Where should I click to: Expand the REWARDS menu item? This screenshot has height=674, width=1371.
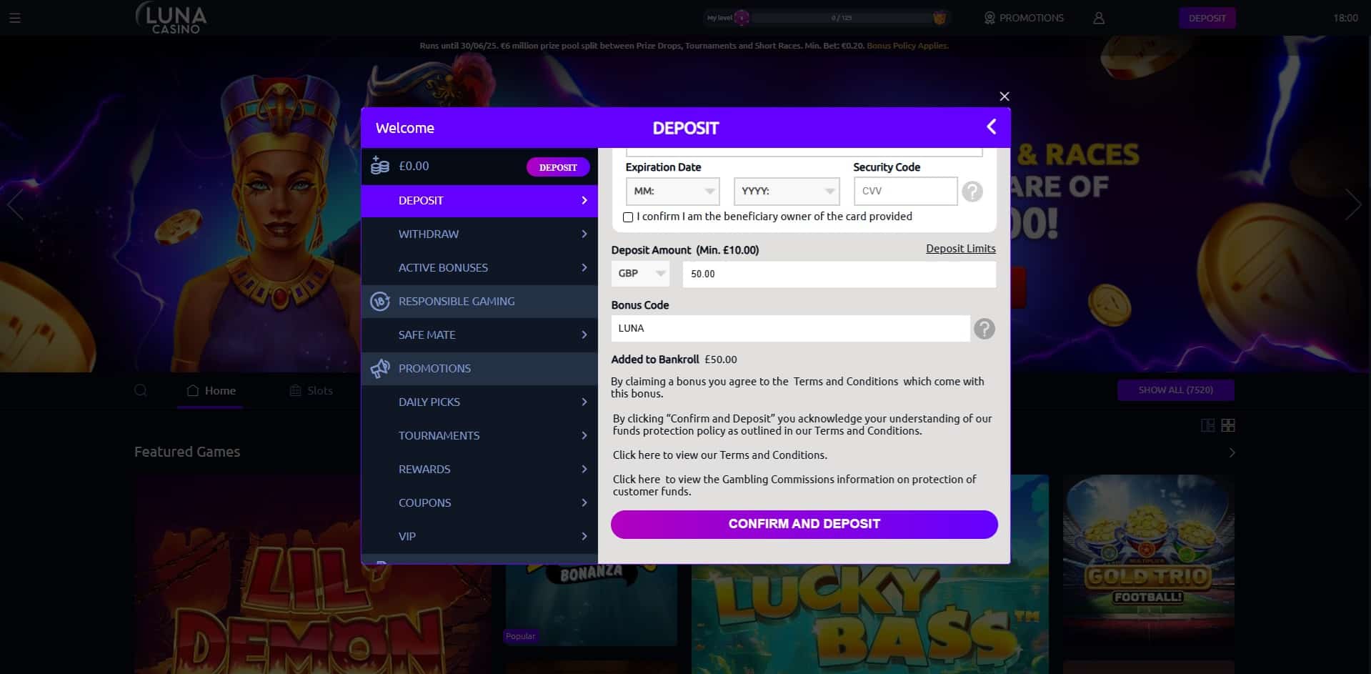coord(479,469)
